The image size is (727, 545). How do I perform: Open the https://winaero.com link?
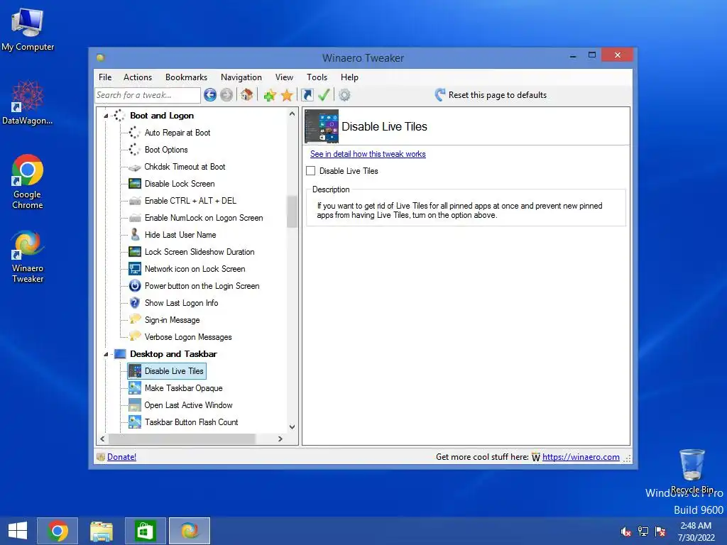581,457
